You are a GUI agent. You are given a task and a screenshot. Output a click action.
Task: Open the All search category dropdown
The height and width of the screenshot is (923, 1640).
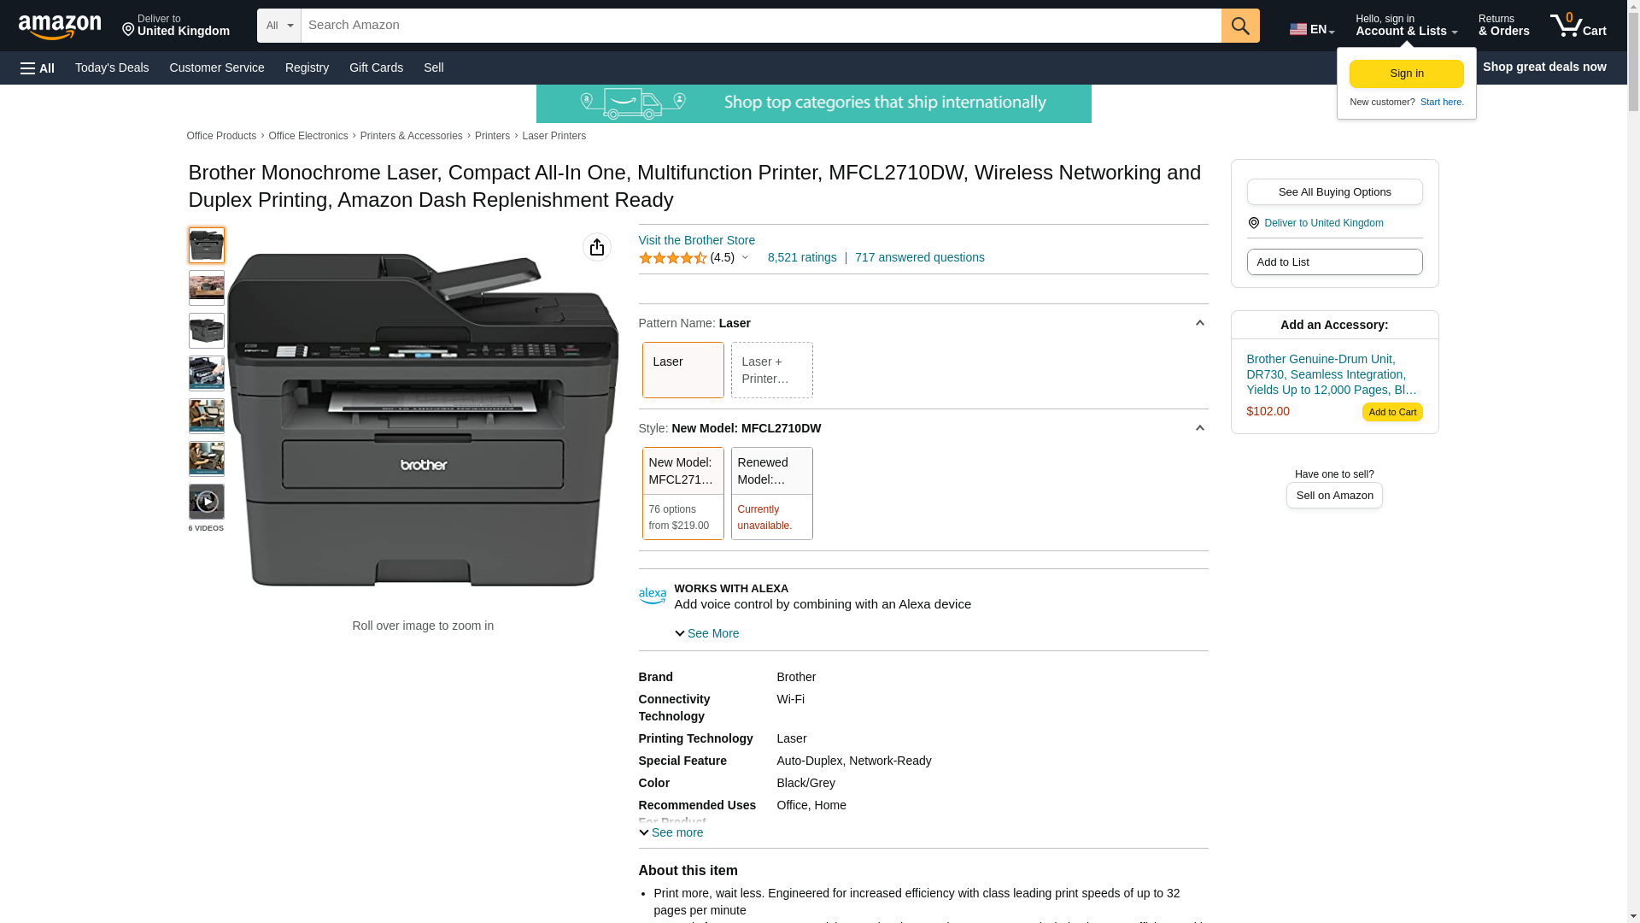278,26
